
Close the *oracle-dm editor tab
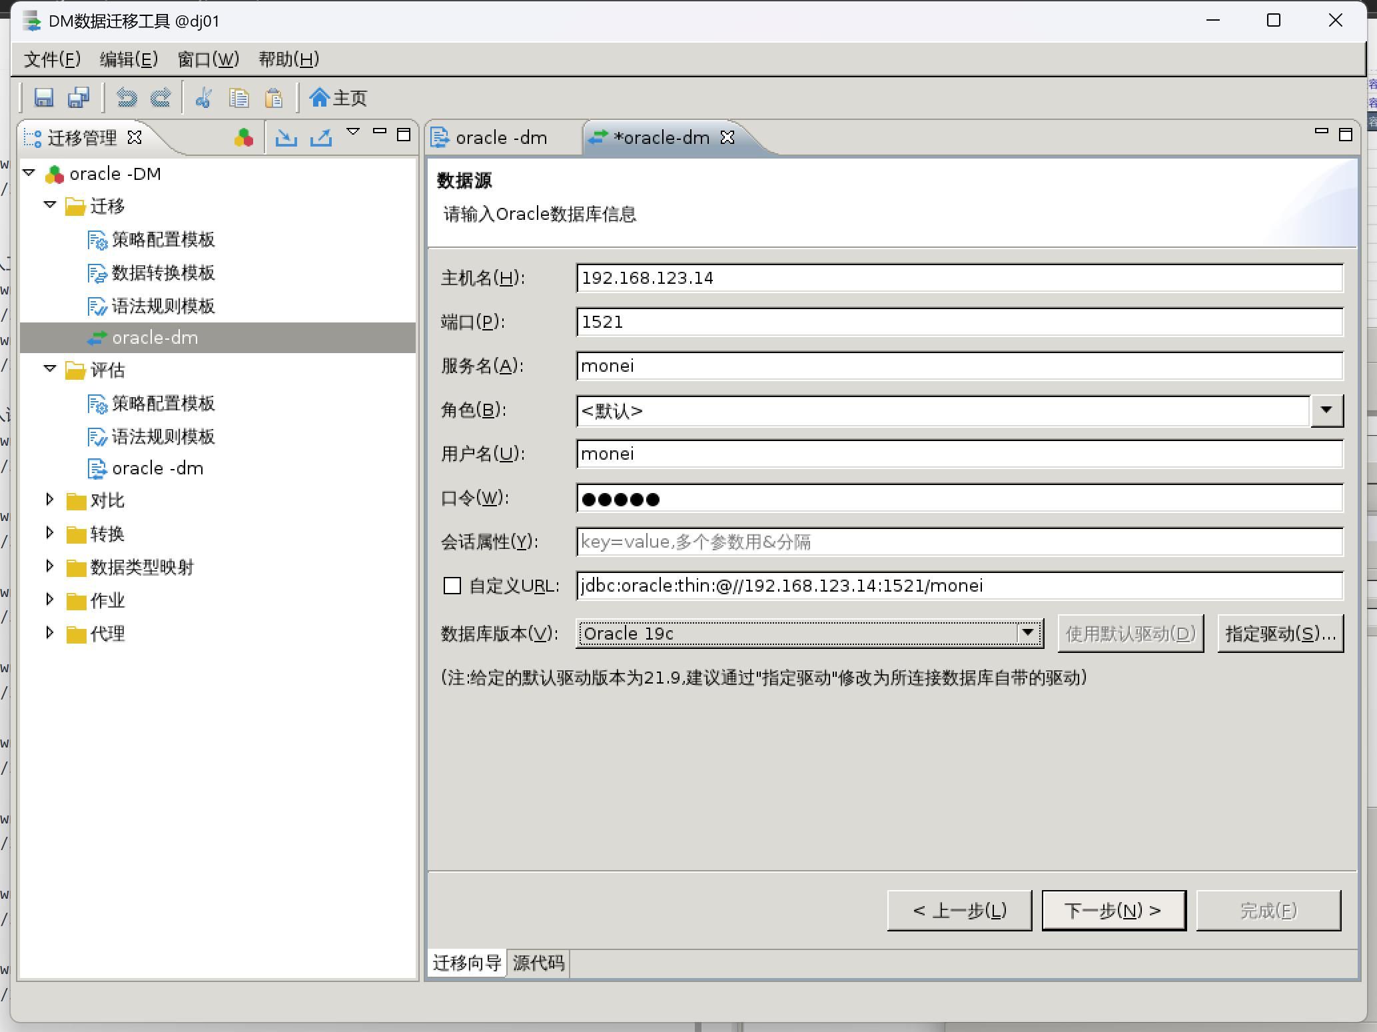coord(727,137)
